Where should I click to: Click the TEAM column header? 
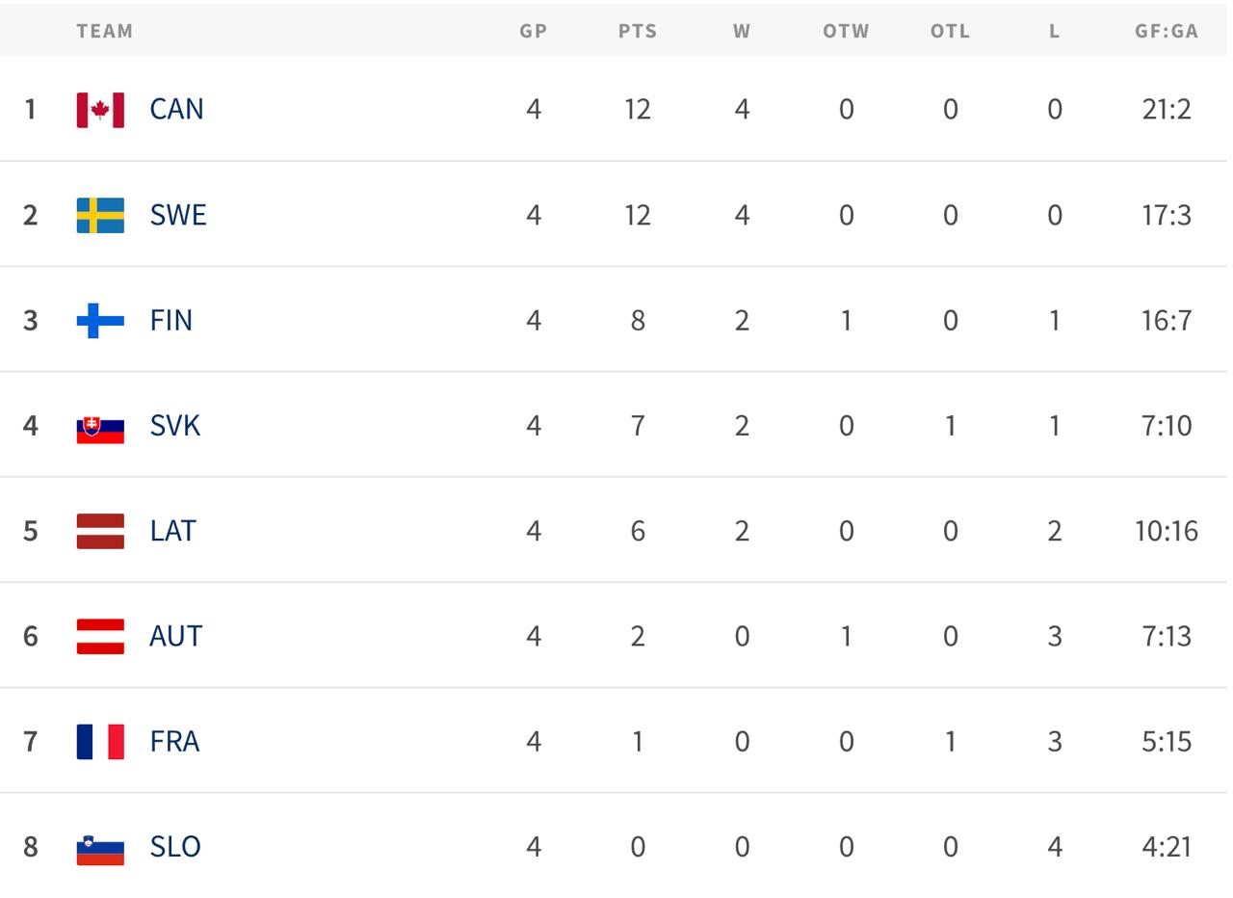pyautogui.click(x=105, y=31)
